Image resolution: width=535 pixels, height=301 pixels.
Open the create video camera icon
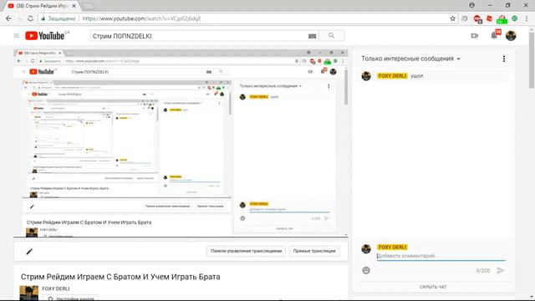(474, 35)
